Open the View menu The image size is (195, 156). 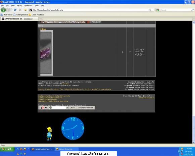coord(13,5)
